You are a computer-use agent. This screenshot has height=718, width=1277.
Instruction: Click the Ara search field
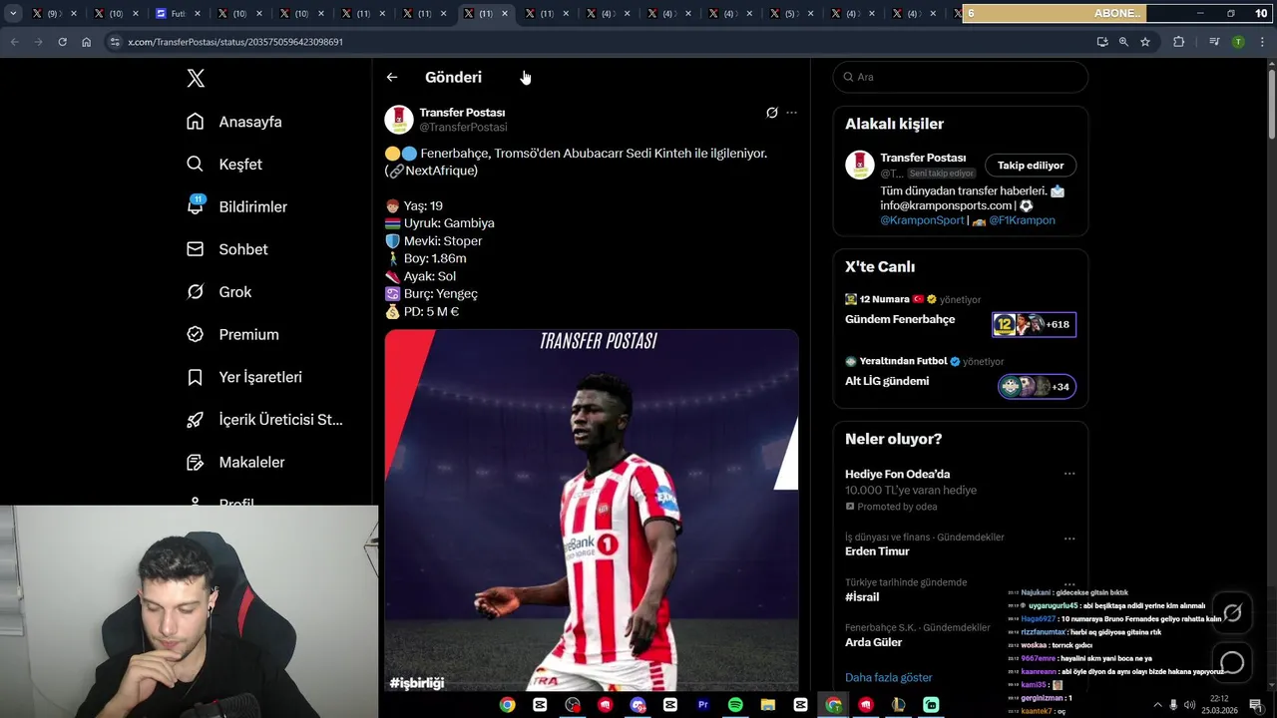coord(961,77)
